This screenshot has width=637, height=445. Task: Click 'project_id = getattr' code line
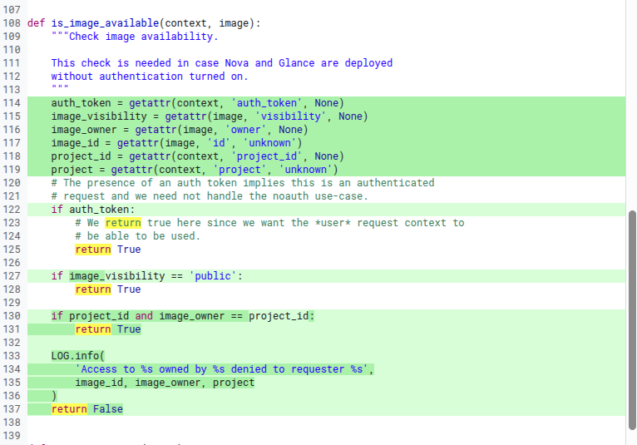click(197, 156)
